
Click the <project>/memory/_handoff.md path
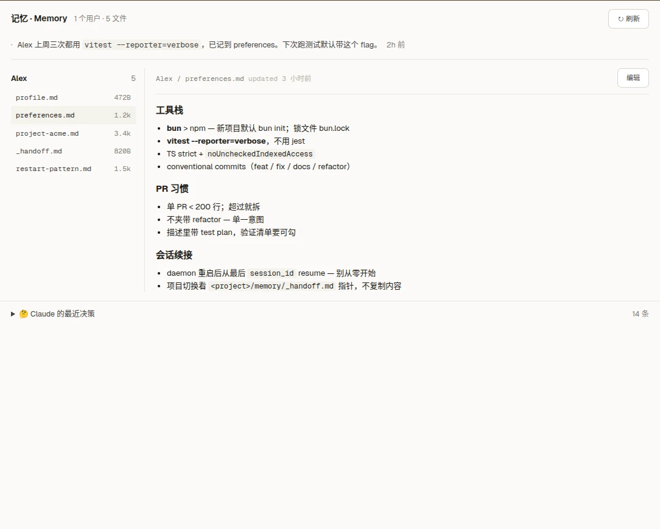click(x=272, y=286)
